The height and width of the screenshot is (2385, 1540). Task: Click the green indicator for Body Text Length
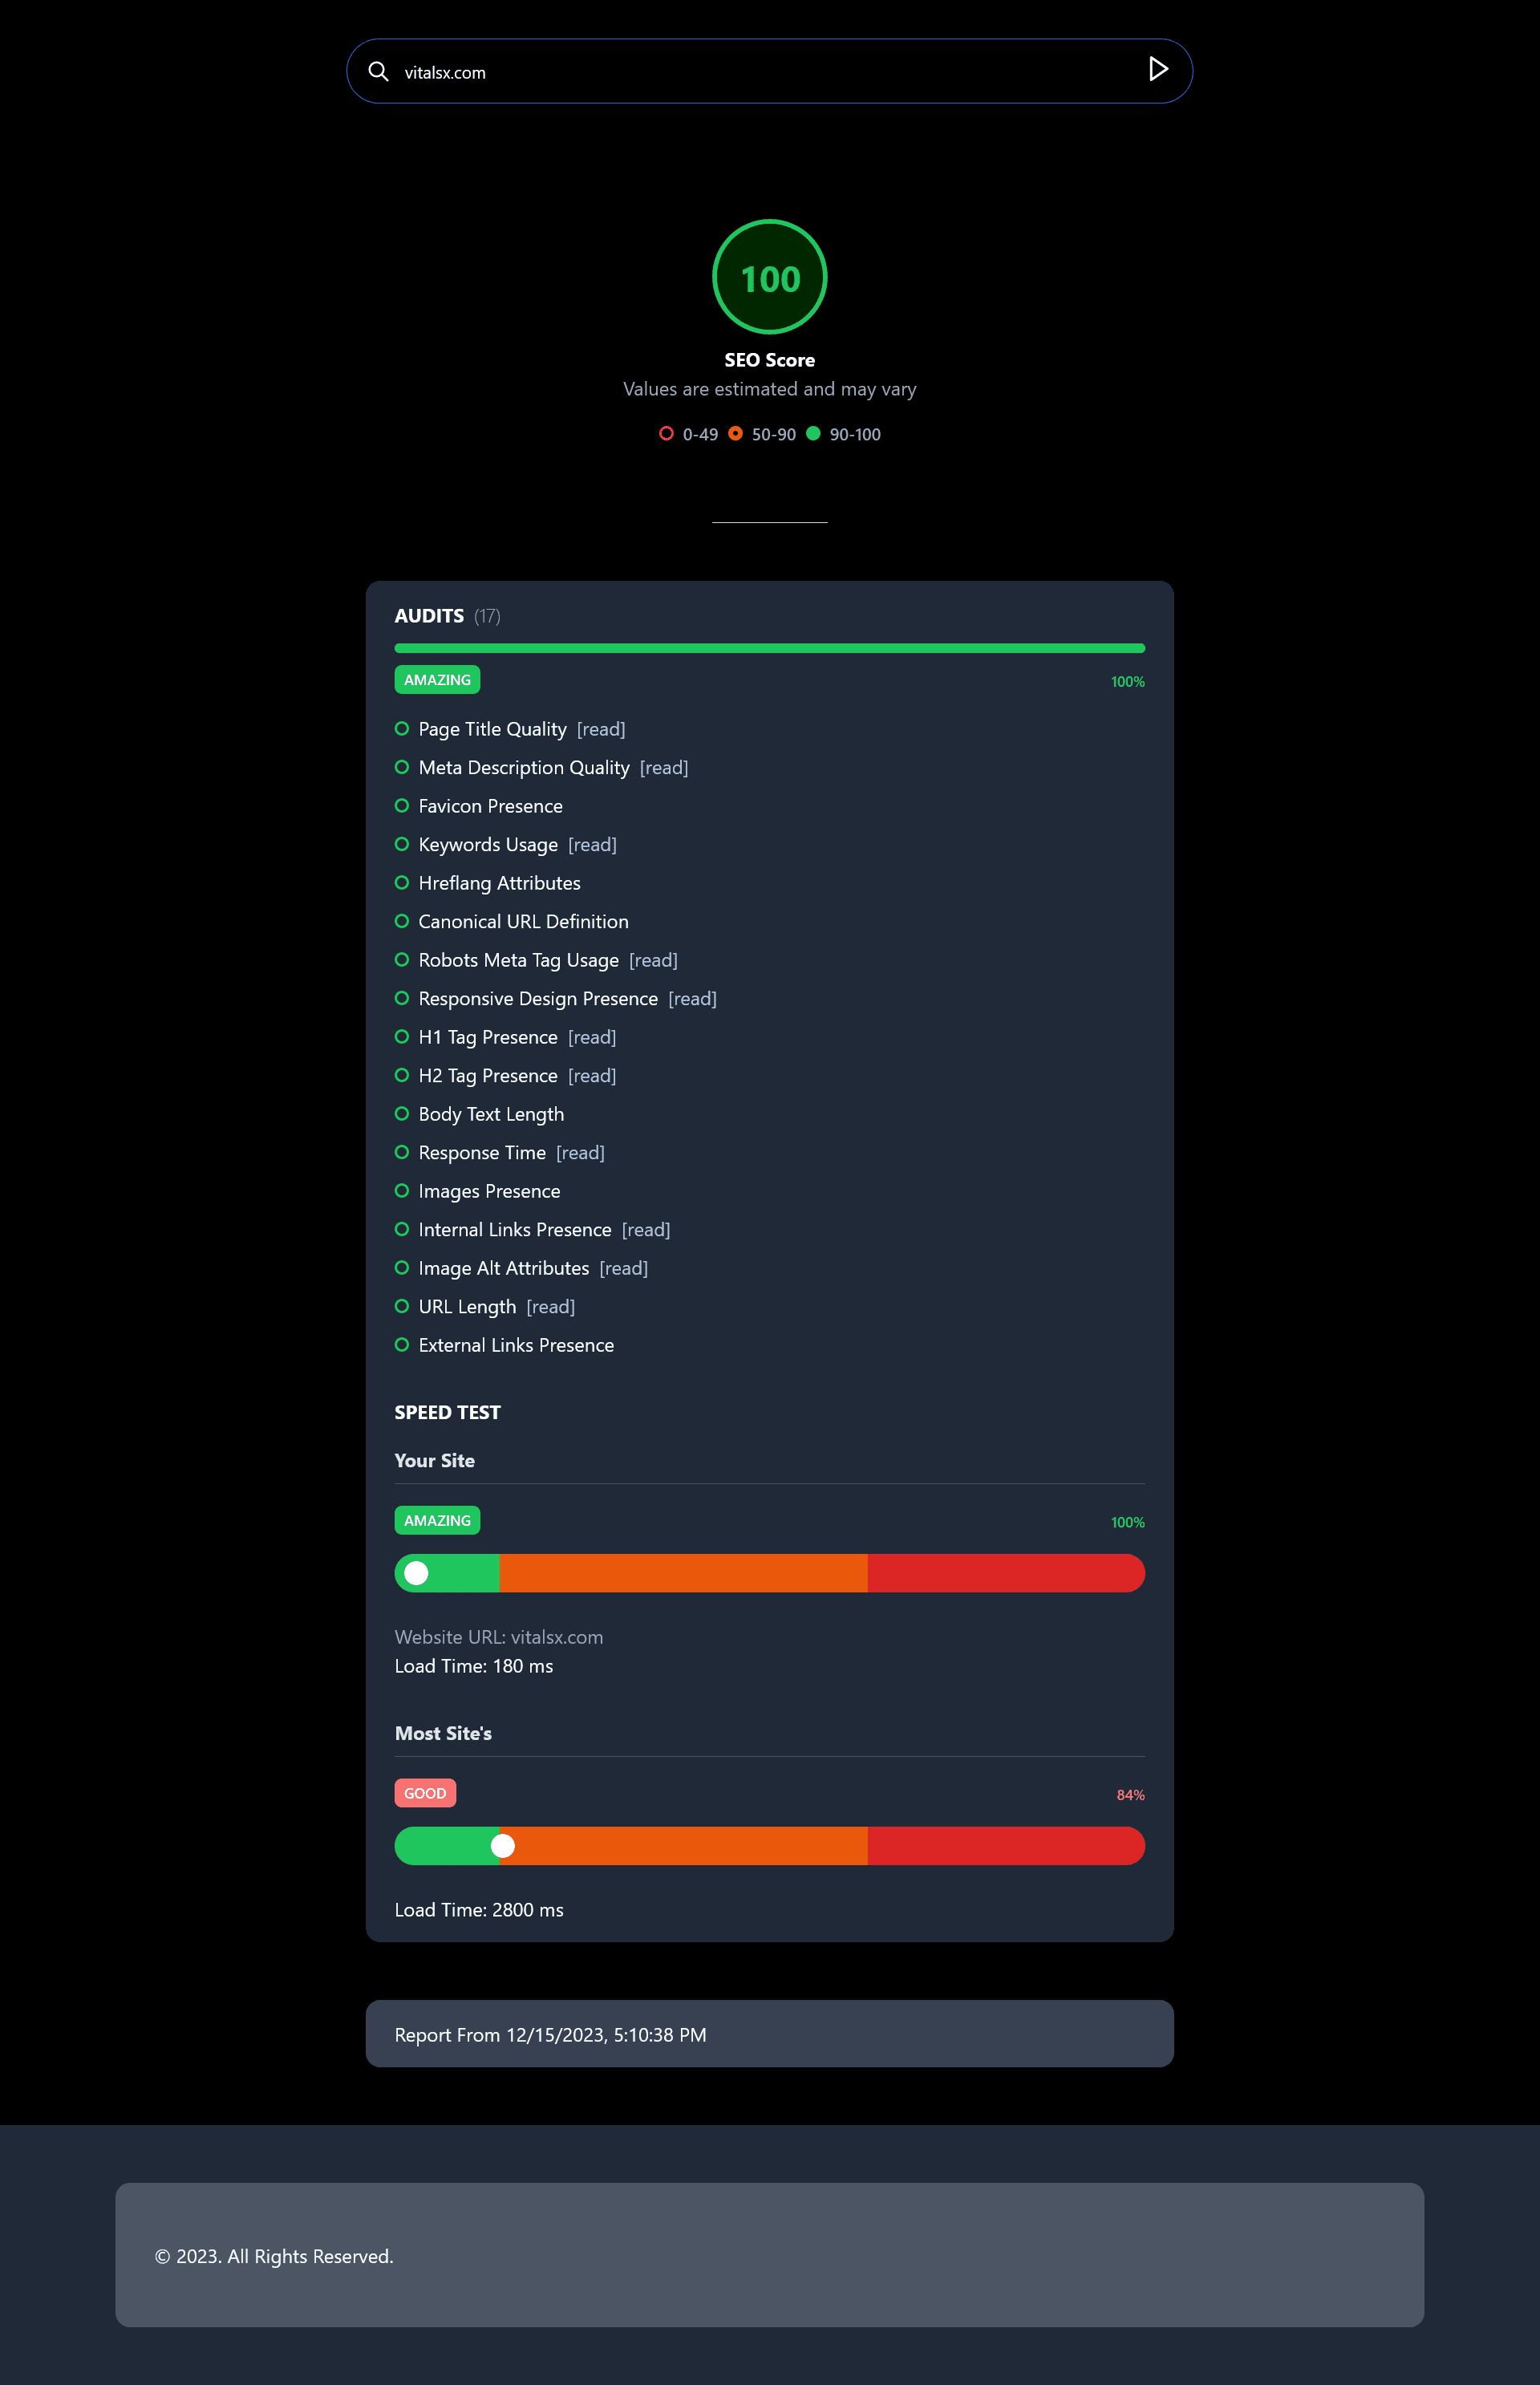(402, 1113)
